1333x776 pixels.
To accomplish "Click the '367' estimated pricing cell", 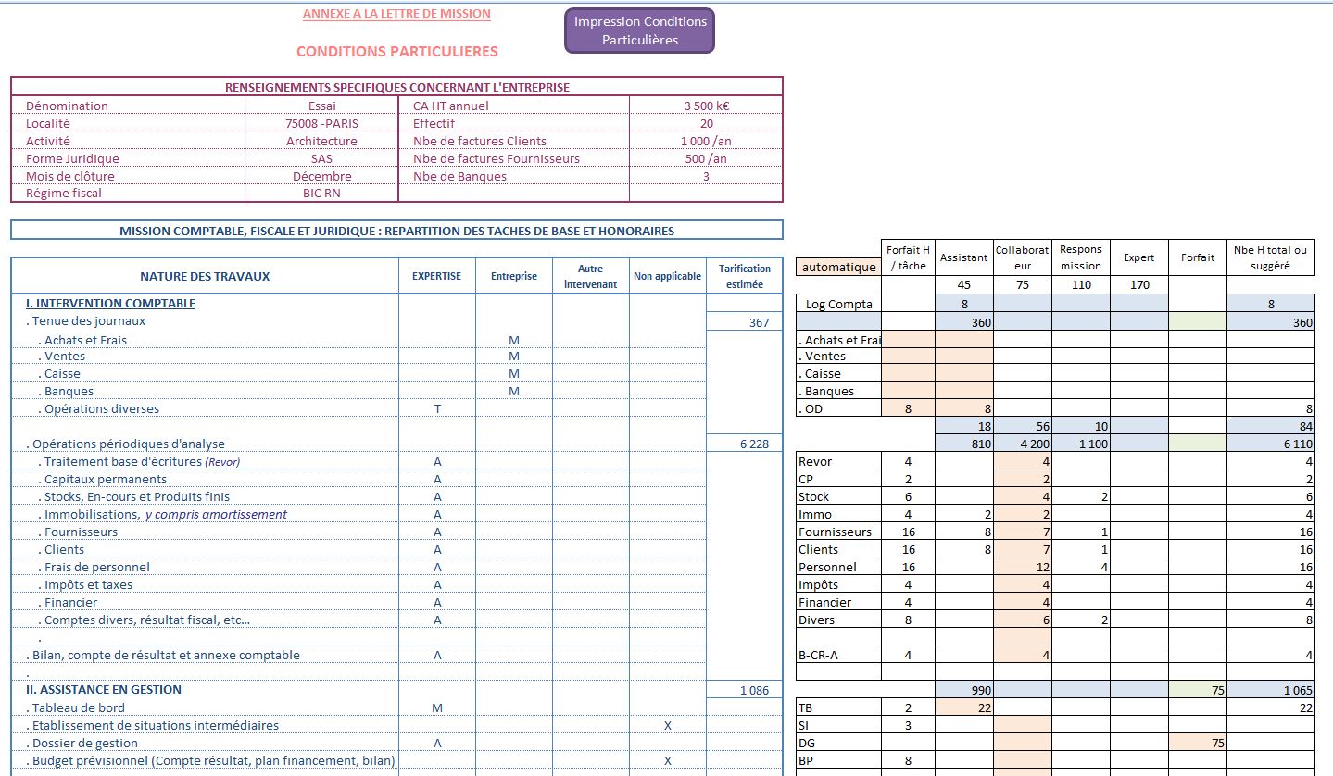I will 744,322.
